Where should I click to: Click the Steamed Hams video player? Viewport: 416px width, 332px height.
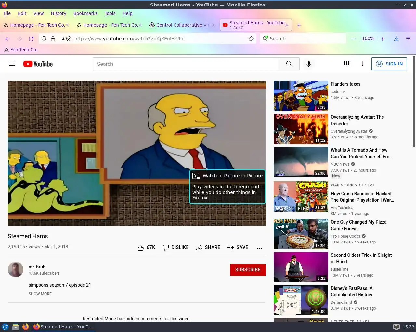click(137, 153)
